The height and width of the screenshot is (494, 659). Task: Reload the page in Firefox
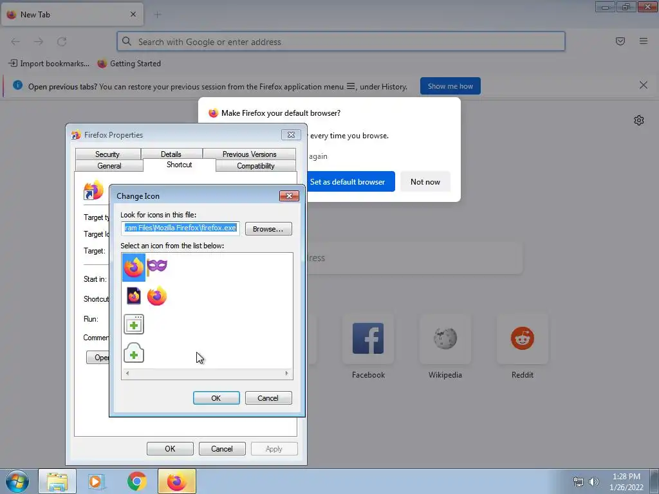[62, 41]
